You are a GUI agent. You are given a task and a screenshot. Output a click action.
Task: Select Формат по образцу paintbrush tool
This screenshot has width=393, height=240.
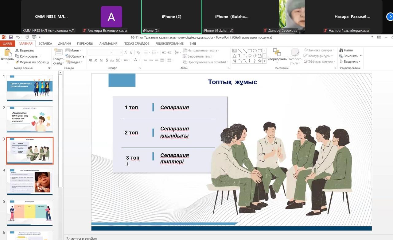tap(17, 62)
